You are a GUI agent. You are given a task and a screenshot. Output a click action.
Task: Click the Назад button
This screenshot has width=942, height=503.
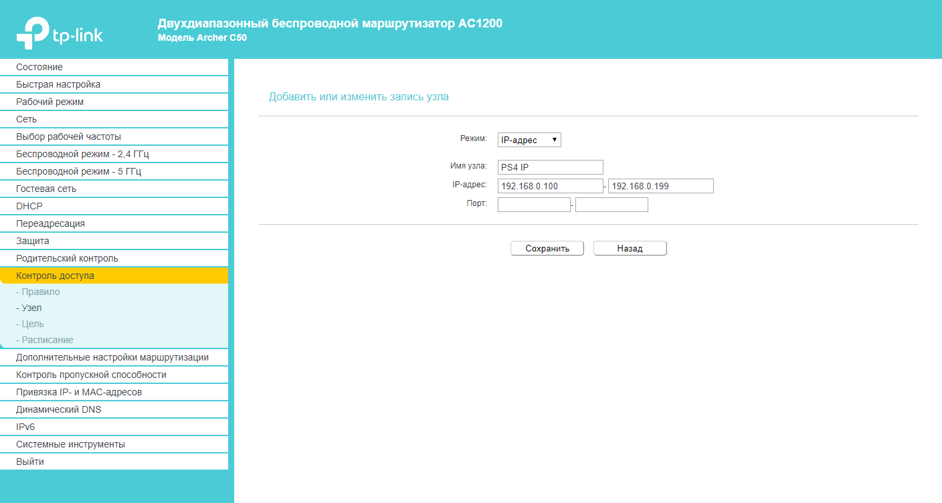(630, 248)
